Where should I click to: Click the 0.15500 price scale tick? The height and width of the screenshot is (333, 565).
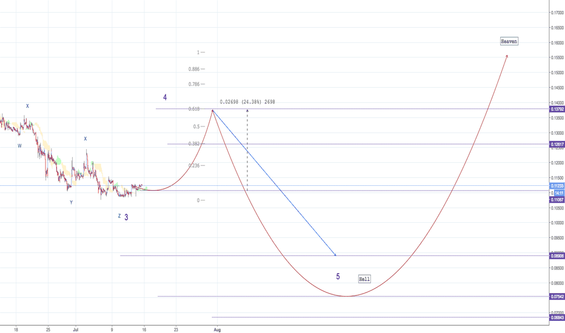558,58
